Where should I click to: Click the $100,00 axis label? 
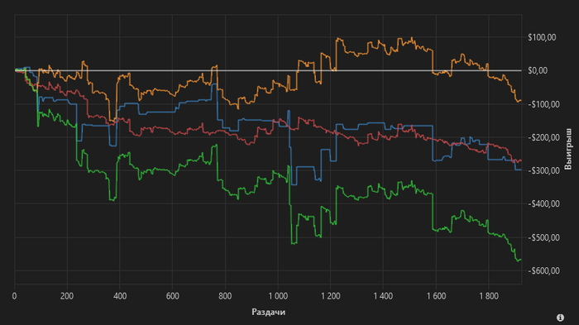pos(542,37)
